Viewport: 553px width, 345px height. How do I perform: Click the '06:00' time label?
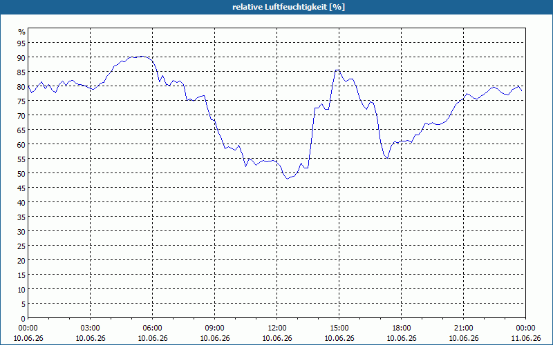click(152, 328)
